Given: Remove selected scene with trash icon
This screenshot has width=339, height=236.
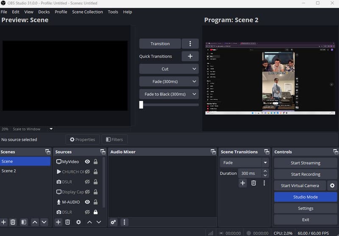Looking at the screenshot, I should point(13,222).
